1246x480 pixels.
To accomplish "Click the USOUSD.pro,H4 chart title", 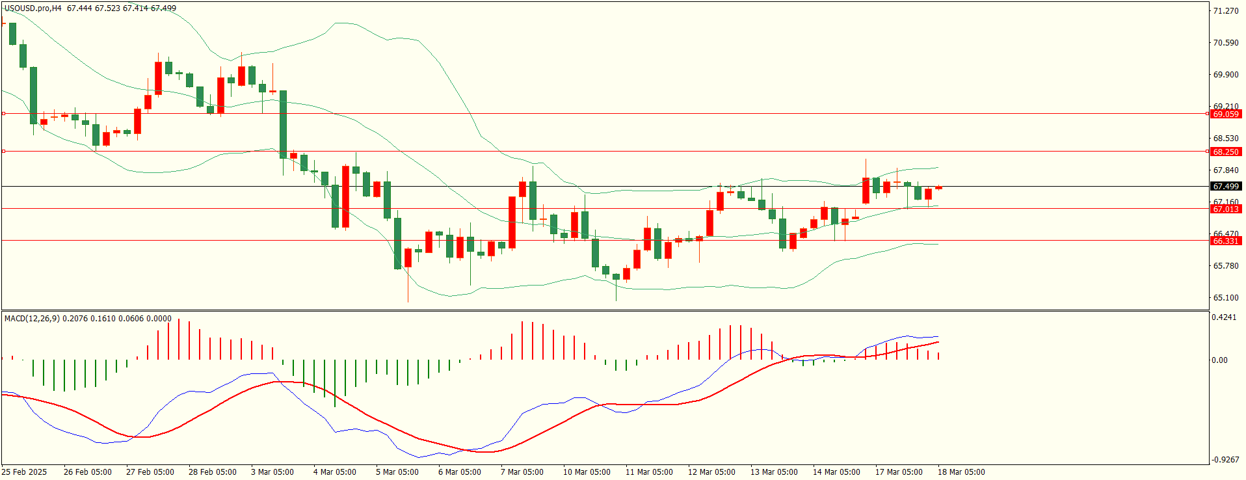I will [x=33, y=8].
